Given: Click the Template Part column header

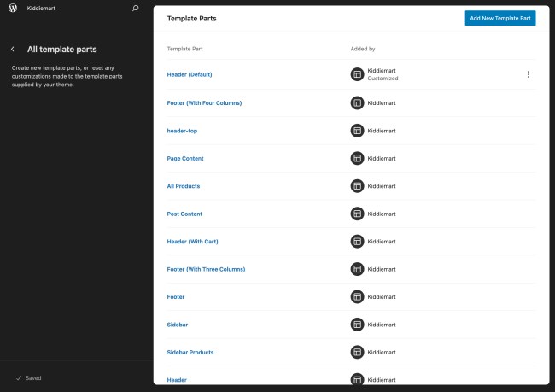Looking at the screenshot, I should point(184,49).
